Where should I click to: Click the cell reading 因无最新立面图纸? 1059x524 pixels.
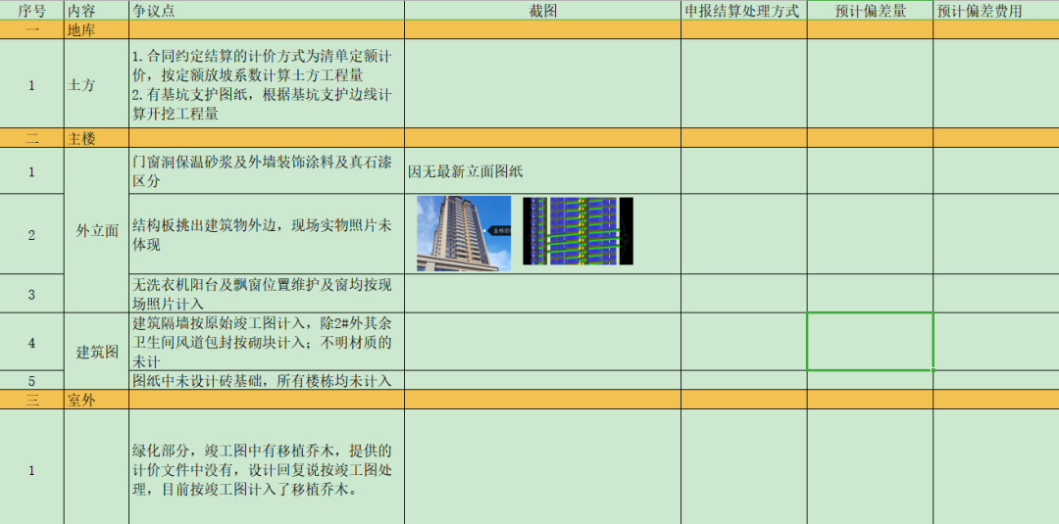point(542,171)
